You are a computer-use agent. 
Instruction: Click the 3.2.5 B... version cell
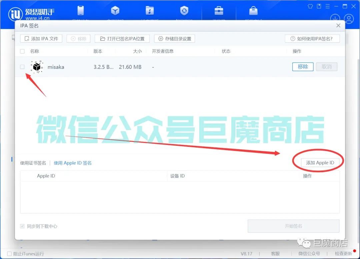pyautogui.click(x=103, y=67)
